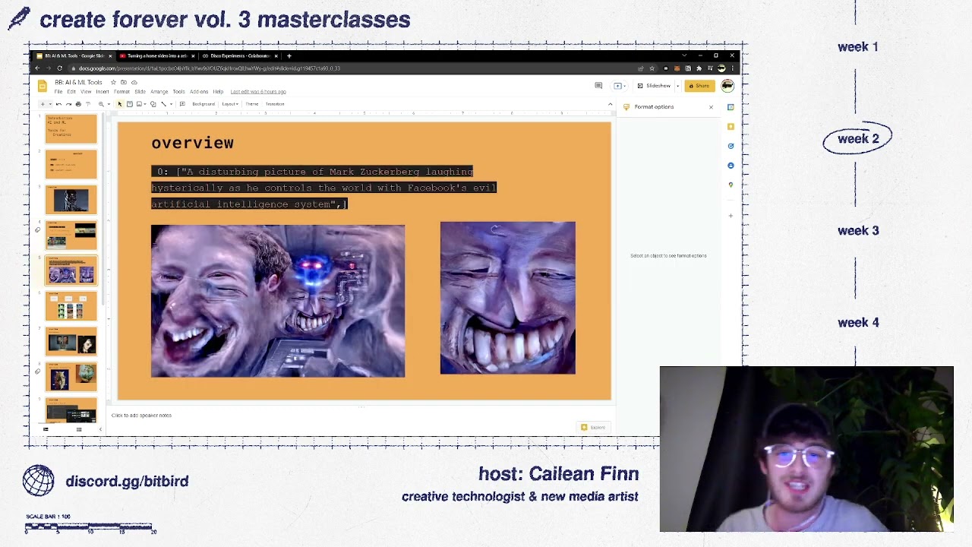Open the Slideshow options dropdown arrow
This screenshot has height=547, width=972.
click(x=677, y=86)
